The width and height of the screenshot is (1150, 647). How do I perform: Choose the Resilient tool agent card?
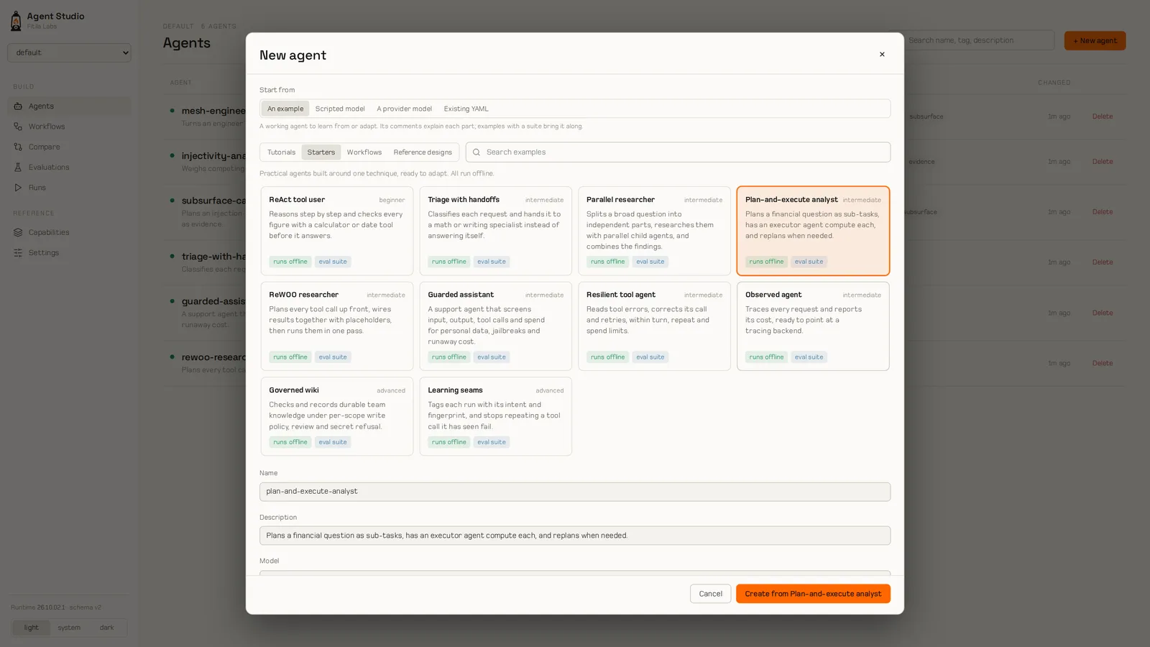pos(654,326)
